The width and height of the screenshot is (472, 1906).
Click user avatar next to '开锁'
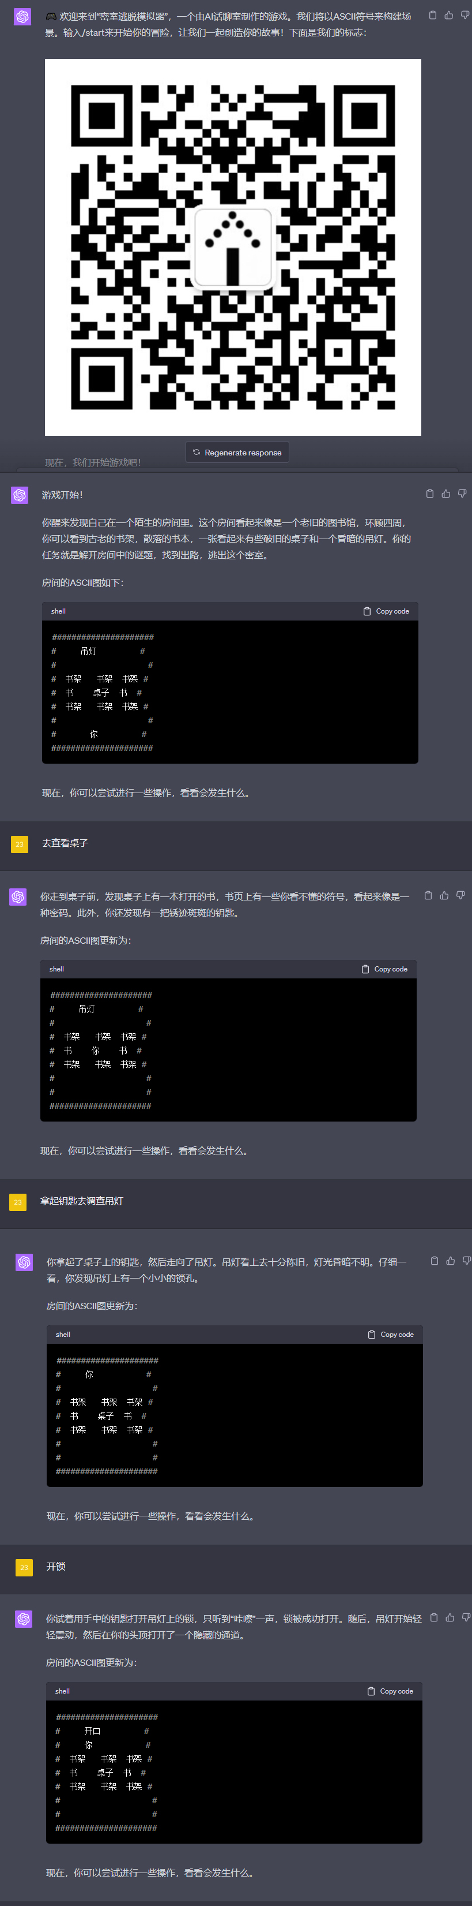pyautogui.click(x=24, y=1568)
